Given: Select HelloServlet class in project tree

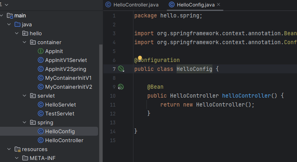Looking at the screenshot, I should coord(61,104).
